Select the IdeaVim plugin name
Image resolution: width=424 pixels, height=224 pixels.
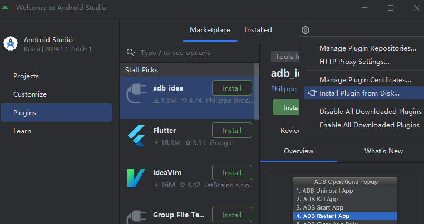(x=167, y=173)
